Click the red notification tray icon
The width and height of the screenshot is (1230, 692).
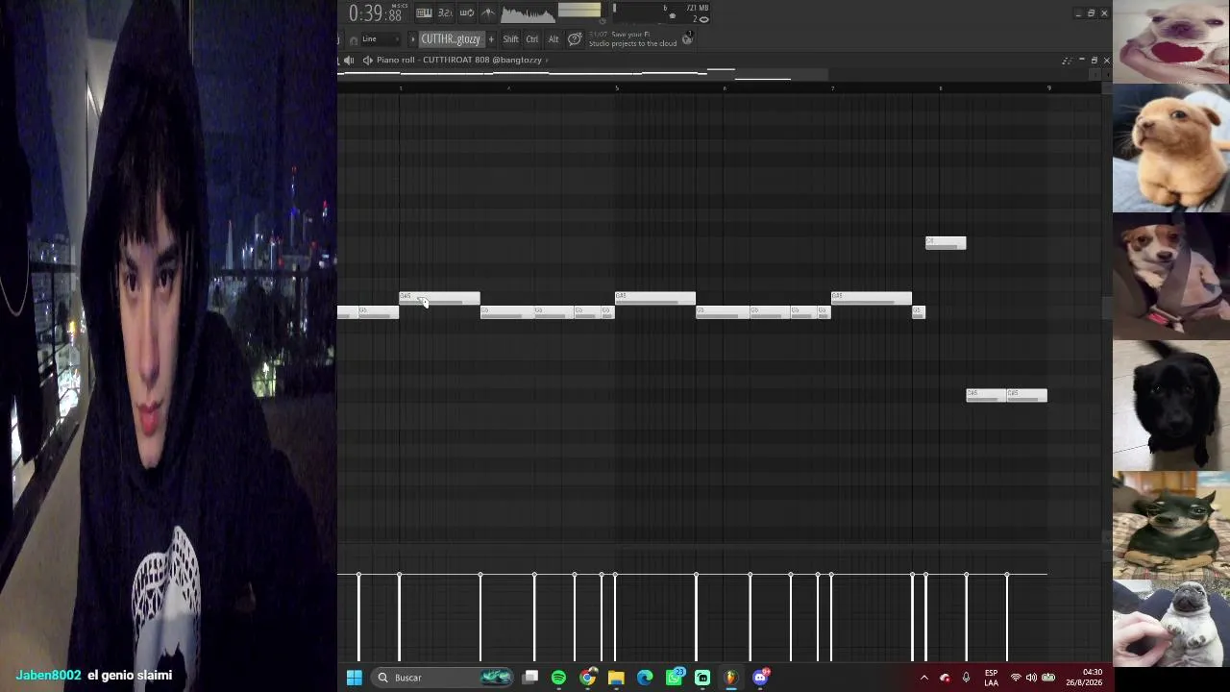945,678
